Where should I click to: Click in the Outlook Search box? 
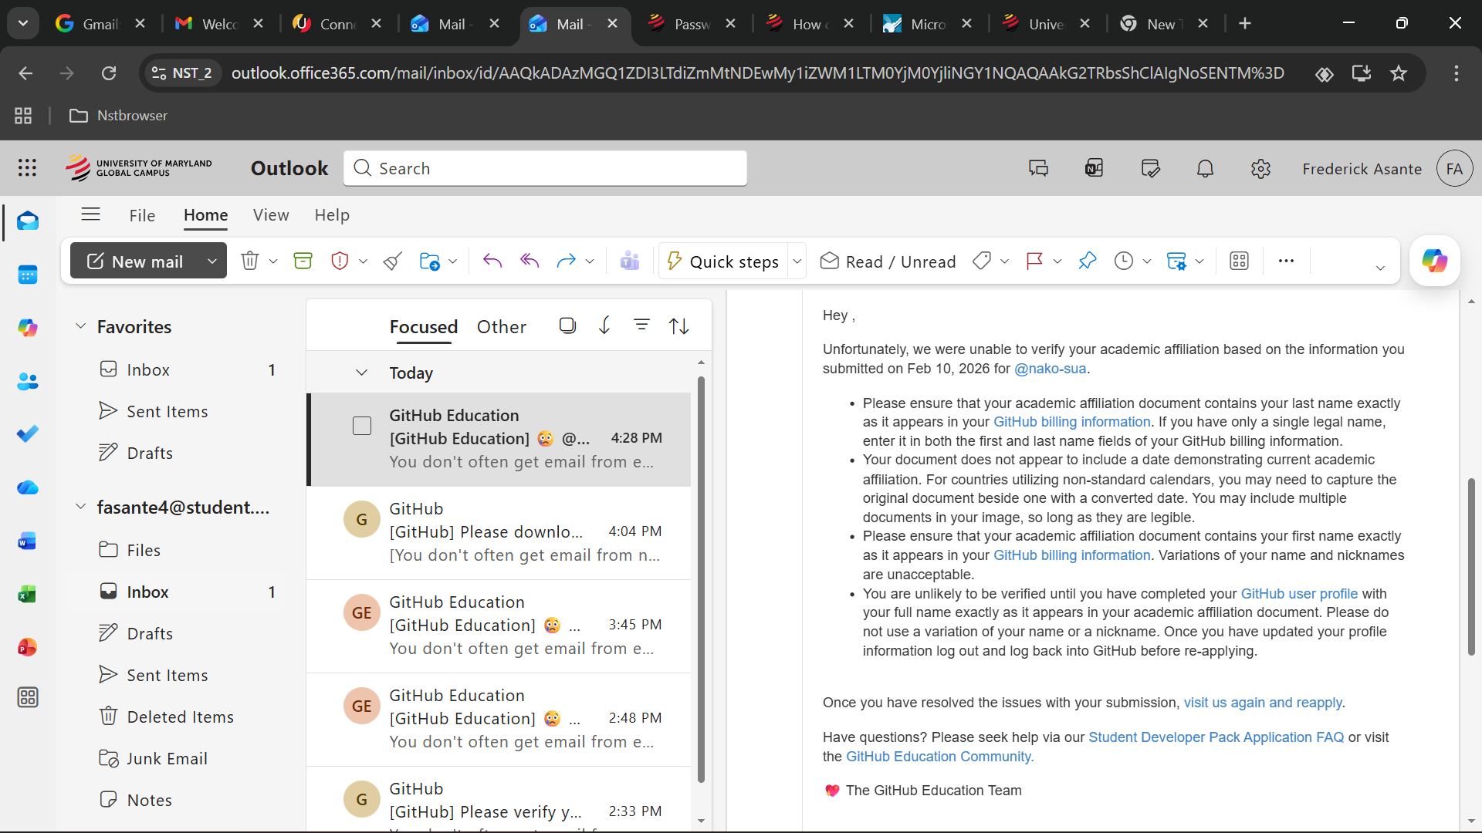point(545,169)
